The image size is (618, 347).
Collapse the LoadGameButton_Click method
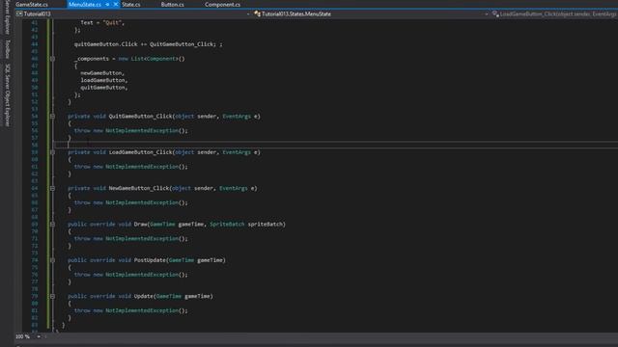tap(52, 152)
